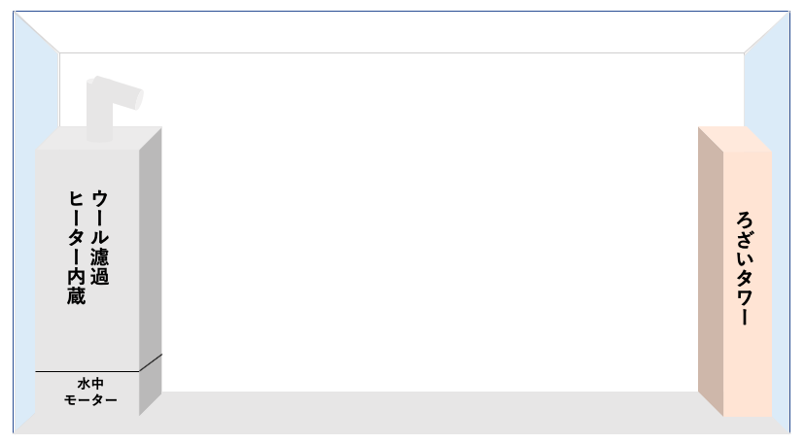Click the dark gray side of the filter box
Viewport: 805px width, 444px height.
151,241
